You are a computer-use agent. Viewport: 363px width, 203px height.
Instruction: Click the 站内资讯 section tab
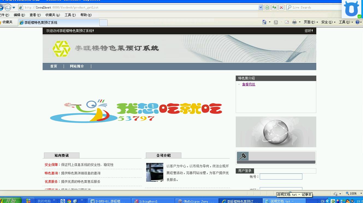coord(62,156)
